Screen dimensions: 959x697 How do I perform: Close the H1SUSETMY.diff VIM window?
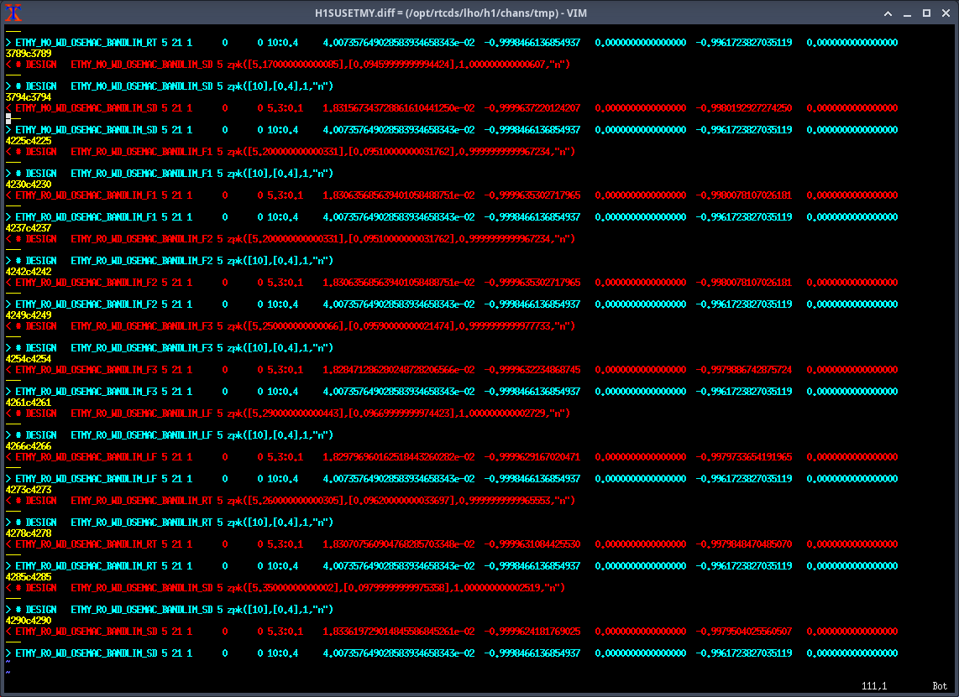(x=946, y=13)
